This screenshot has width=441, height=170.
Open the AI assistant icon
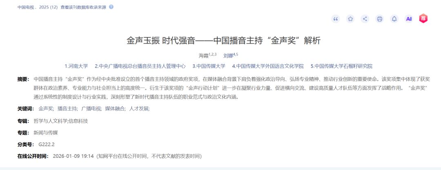pos(409,19)
